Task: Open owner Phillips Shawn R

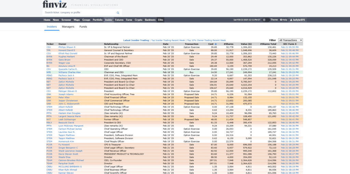Action: tap(67, 47)
